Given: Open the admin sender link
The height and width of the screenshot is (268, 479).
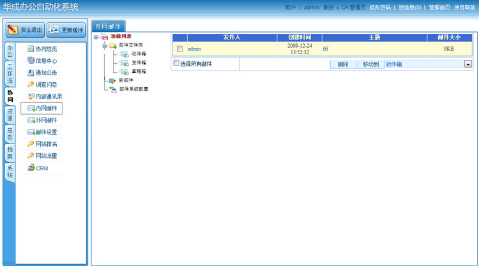Looking at the screenshot, I should coord(194,49).
